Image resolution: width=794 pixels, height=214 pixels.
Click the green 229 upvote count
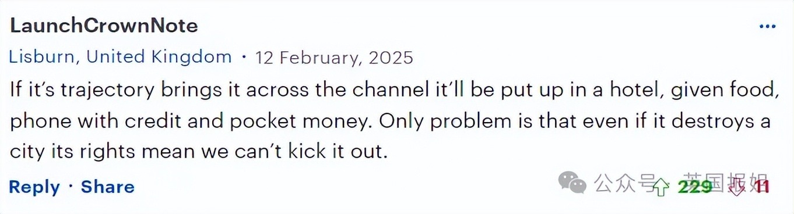click(x=694, y=187)
